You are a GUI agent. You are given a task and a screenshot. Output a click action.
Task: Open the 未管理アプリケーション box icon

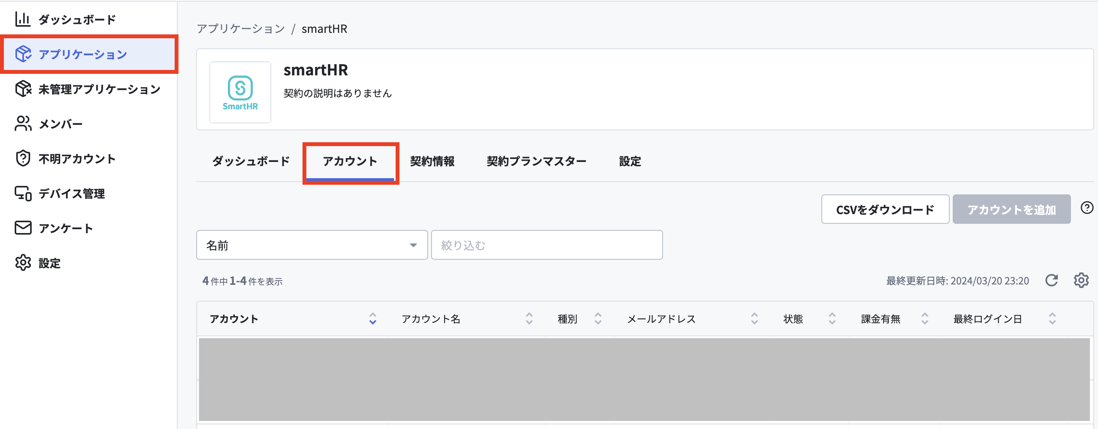23,89
